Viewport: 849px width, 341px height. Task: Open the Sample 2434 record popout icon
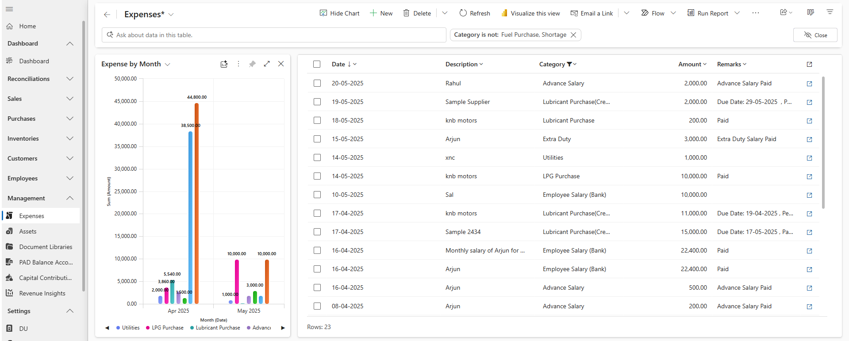point(810,232)
